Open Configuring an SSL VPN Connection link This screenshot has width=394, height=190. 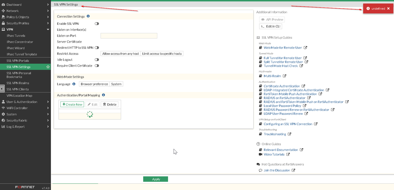(x=288, y=124)
